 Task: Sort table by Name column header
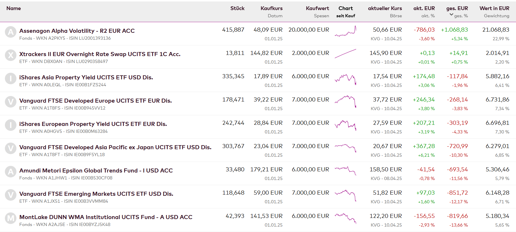[14, 8]
